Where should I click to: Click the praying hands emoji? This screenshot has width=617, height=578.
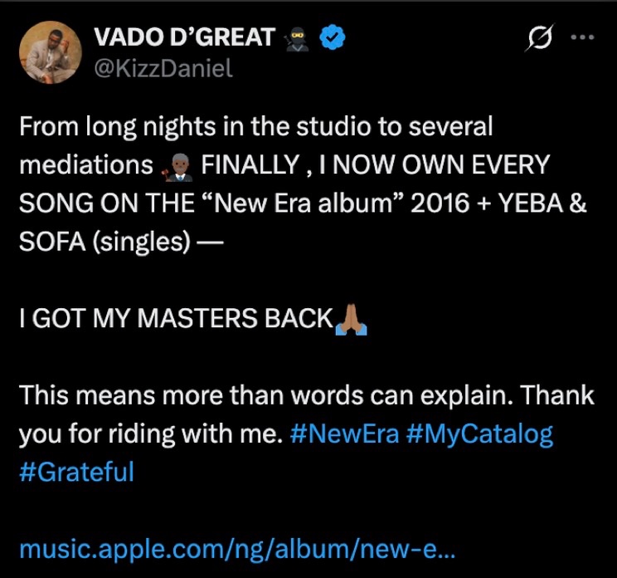pos(351,320)
